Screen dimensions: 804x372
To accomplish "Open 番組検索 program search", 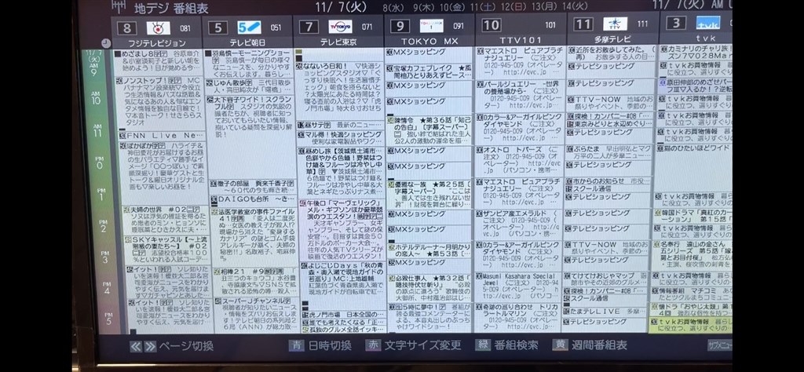I will pos(516,345).
